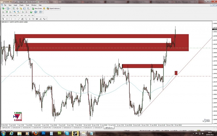Toggle chart auto scroll
Viewport: 217px width, 136px height.
click(23, 12)
